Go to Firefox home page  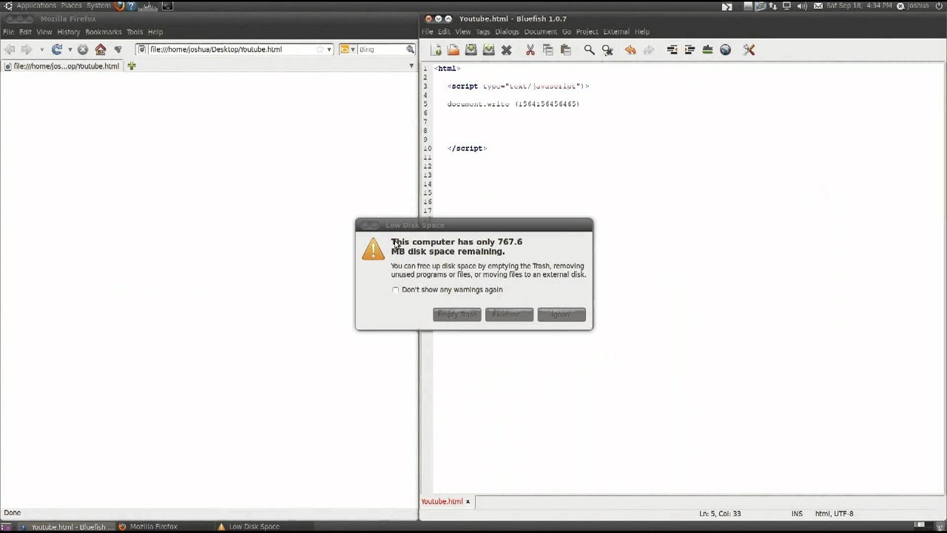pos(101,50)
